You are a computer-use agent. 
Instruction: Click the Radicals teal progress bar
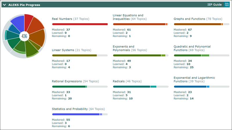pos(140,87)
